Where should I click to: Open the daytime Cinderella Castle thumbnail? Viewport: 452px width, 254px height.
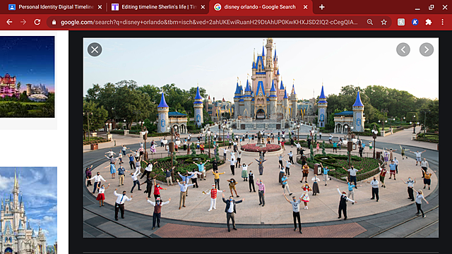pyautogui.click(x=28, y=210)
